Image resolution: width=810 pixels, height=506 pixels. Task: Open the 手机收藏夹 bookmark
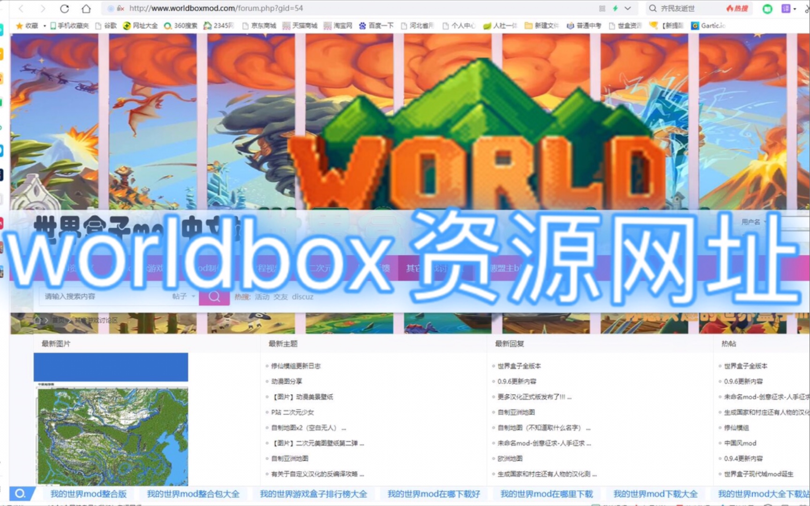69,26
